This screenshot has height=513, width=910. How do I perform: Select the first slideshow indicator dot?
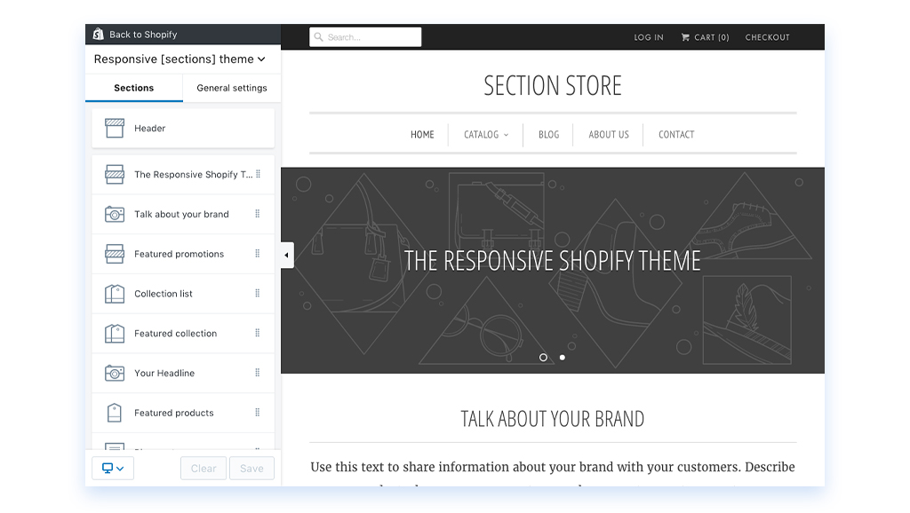pyautogui.click(x=544, y=358)
